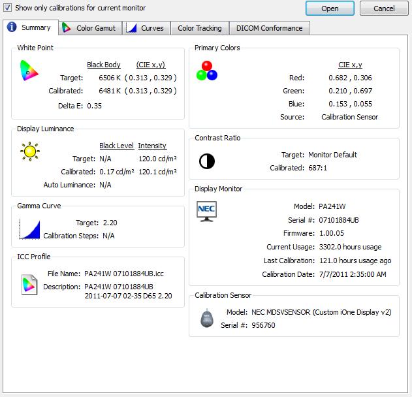Image resolution: width=412 pixels, height=397 pixels.
Task: Click the description line '2011-07-07 02-35 D65 2.20'
Action: click(x=128, y=296)
